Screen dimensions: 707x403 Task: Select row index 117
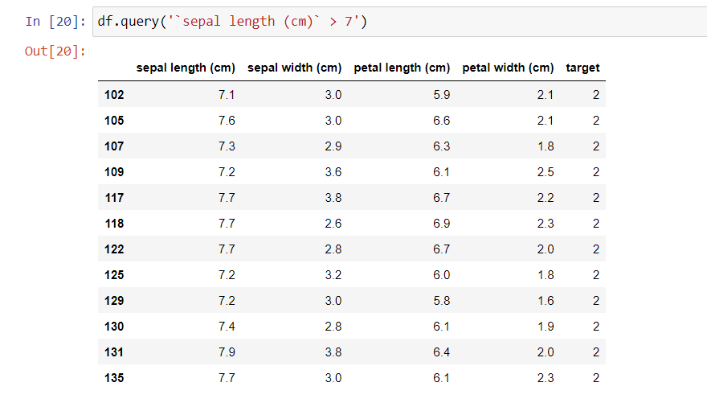click(114, 198)
